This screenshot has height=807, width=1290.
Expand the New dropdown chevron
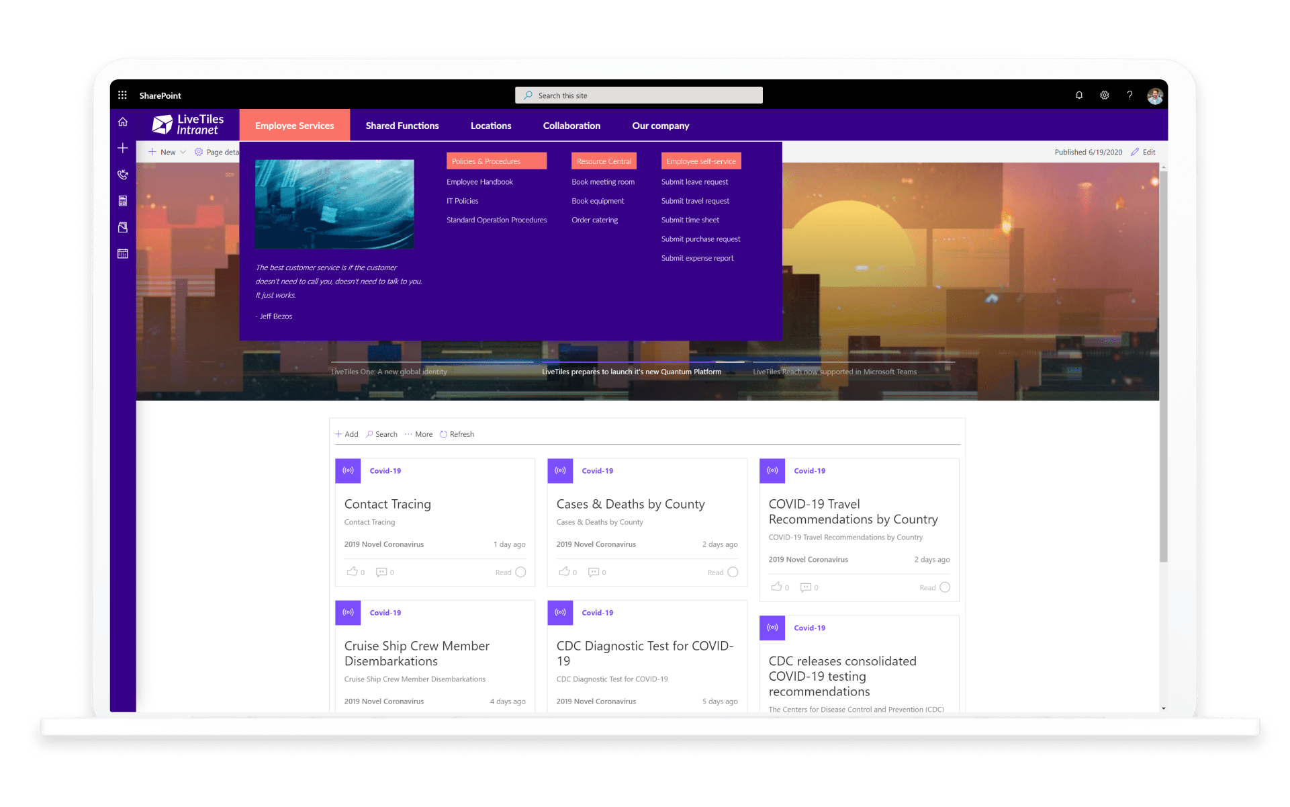183,152
